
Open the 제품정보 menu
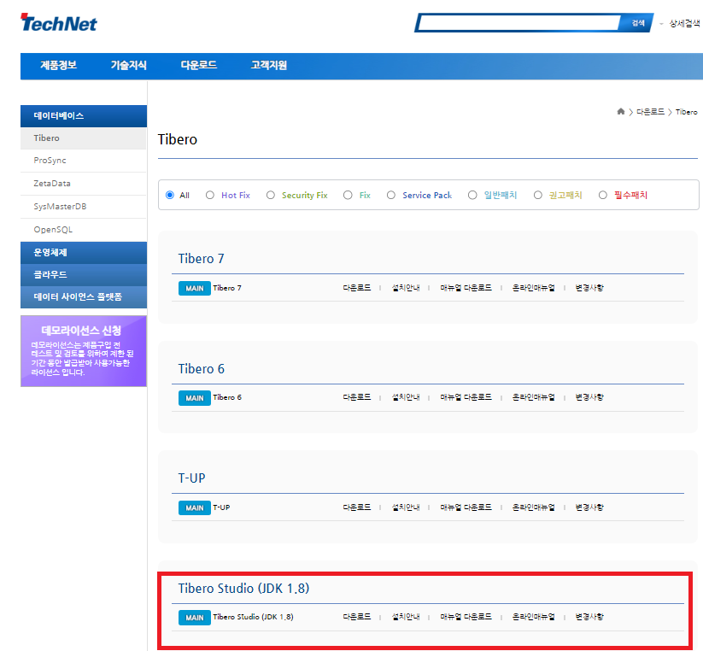click(x=59, y=66)
